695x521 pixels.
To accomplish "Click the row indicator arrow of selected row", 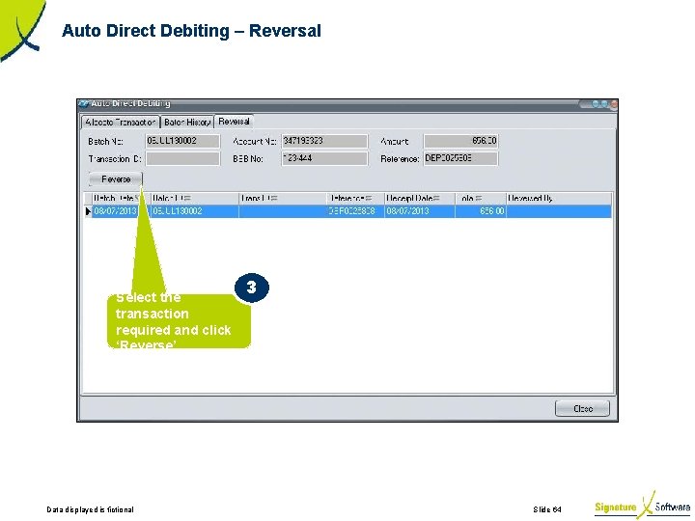I will pos(88,211).
